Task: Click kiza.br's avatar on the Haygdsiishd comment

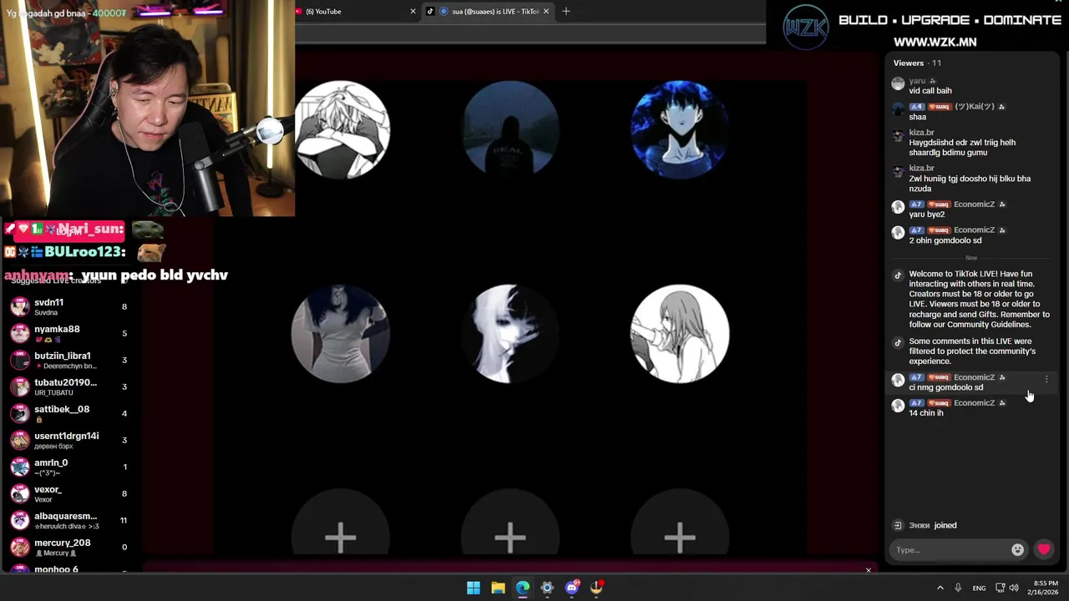Action: [x=898, y=136]
